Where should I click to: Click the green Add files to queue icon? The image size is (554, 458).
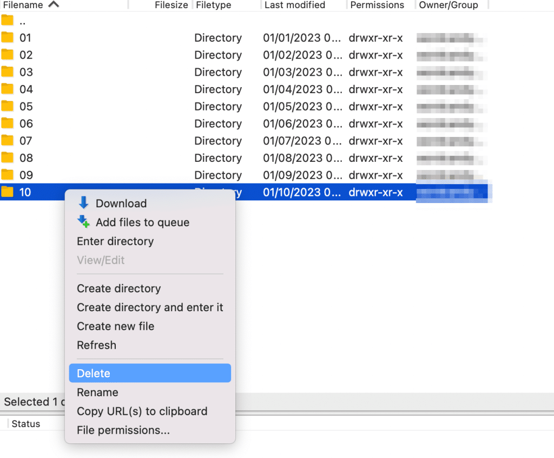pos(84,222)
